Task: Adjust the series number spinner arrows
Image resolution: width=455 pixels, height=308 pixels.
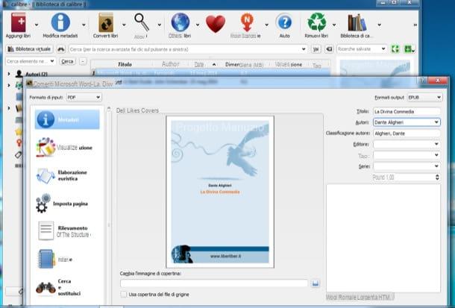Action: (x=437, y=177)
